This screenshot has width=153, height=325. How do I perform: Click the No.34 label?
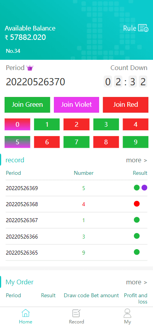point(13,51)
